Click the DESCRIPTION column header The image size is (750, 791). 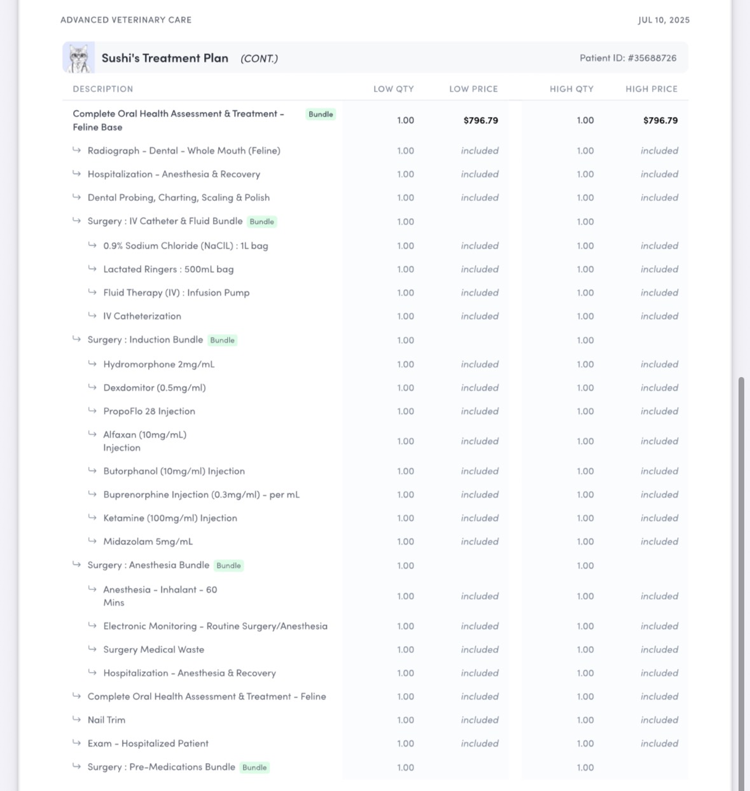tap(103, 89)
